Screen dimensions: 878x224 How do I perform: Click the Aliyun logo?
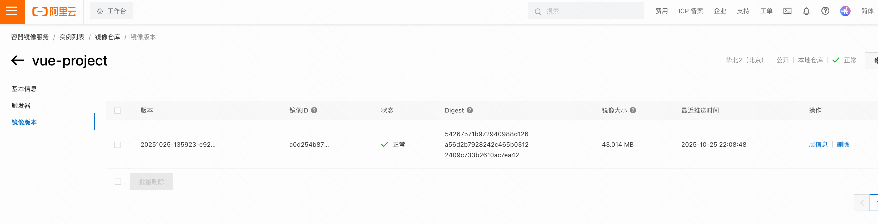(x=54, y=12)
